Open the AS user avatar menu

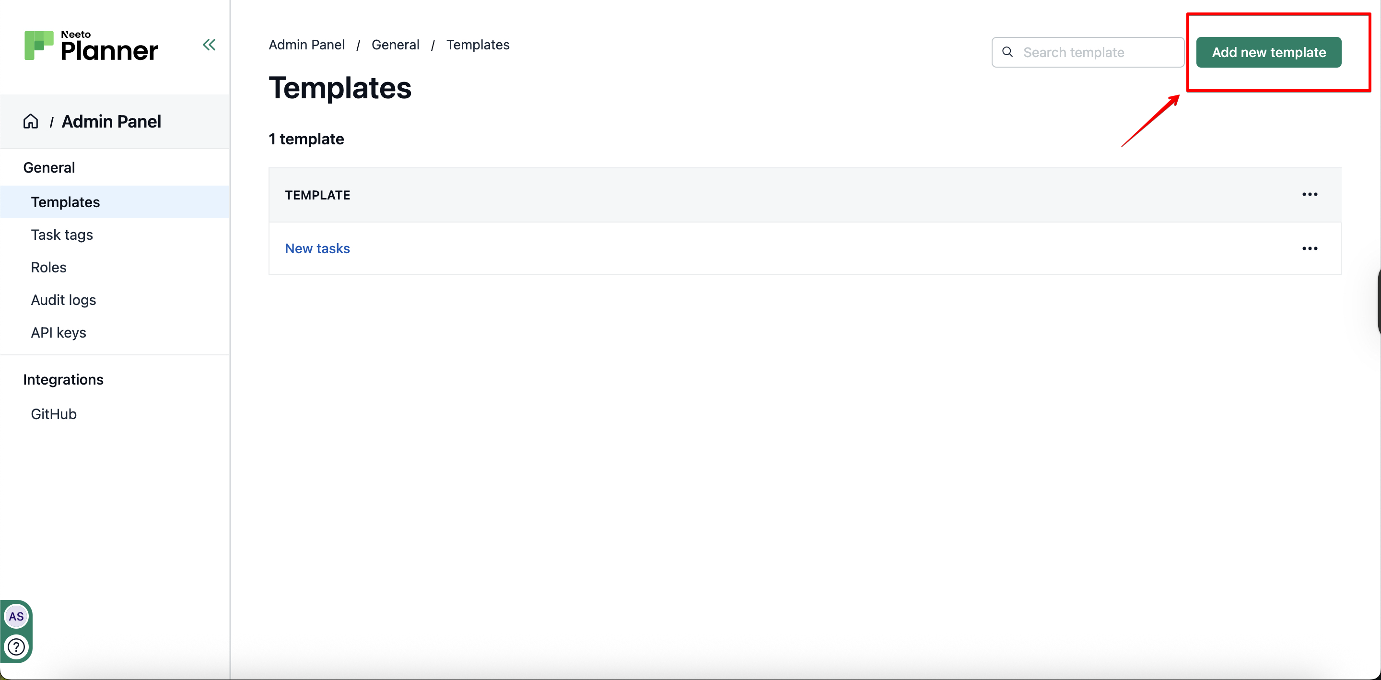tap(16, 616)
